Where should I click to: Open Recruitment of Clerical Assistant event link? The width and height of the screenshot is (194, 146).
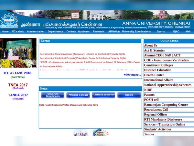tap(82, 54)
